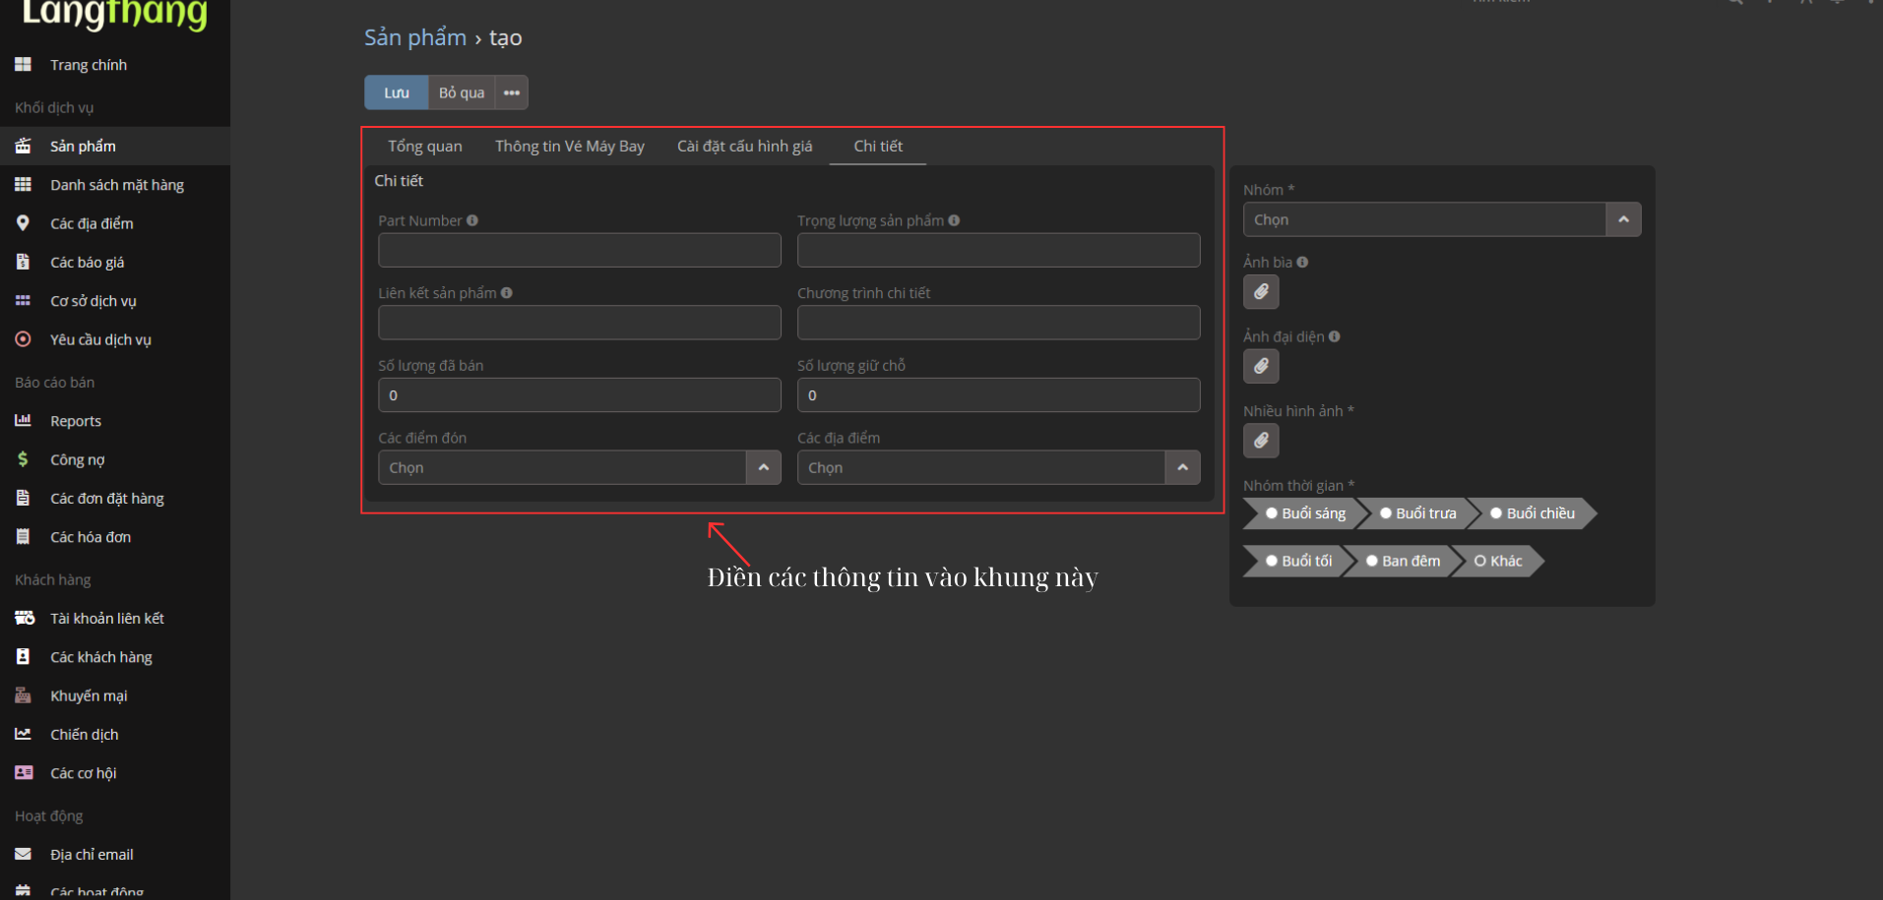Click the paperclip icon under Ảnh đại diện
The image size is (1883, 900).
(x=1261, y=367)
